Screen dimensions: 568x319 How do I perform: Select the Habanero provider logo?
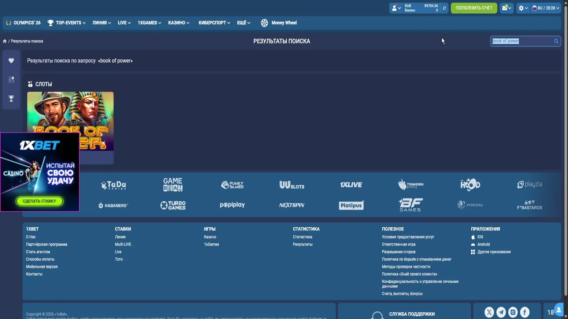tap(113, 205)
